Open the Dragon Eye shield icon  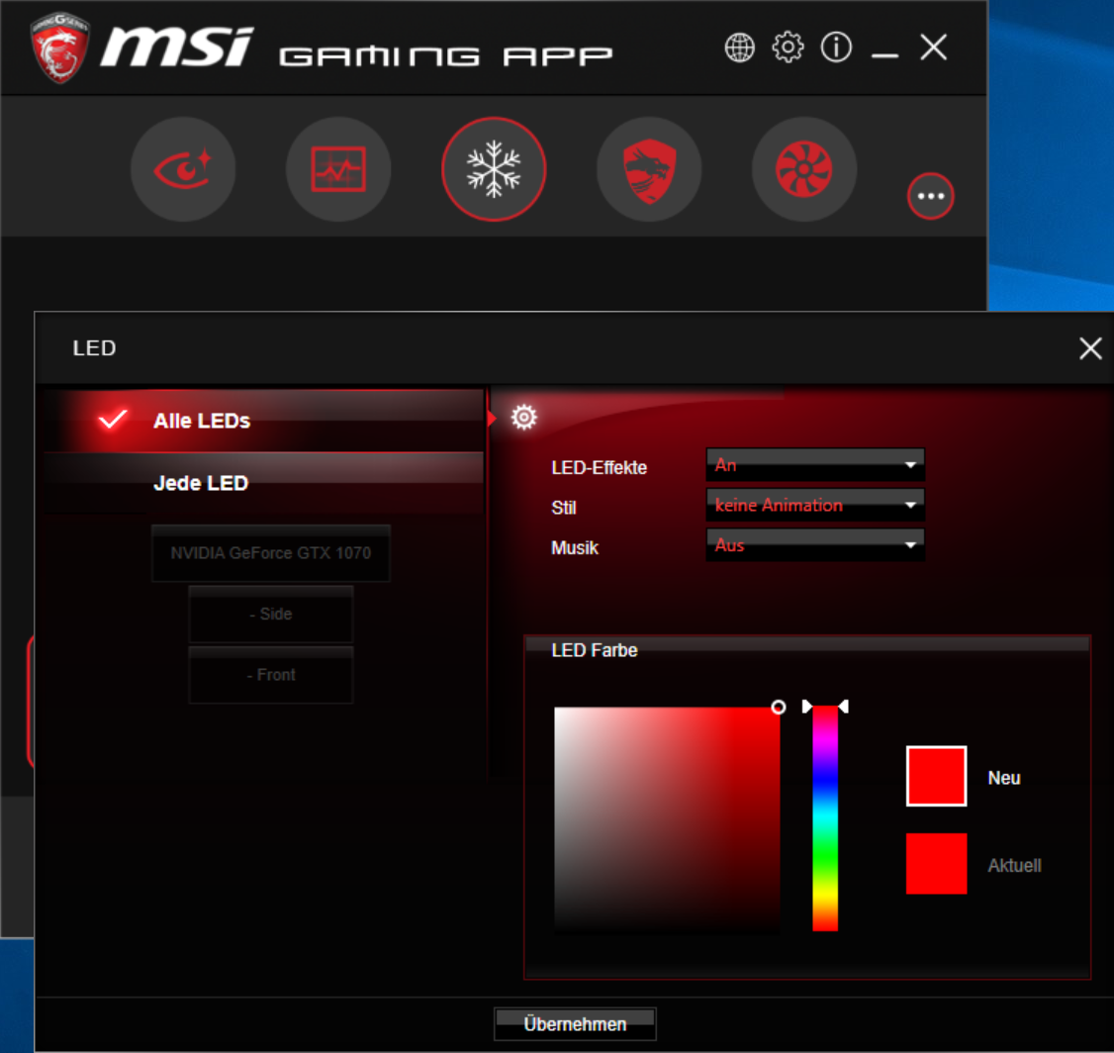(x=649, y=169)
